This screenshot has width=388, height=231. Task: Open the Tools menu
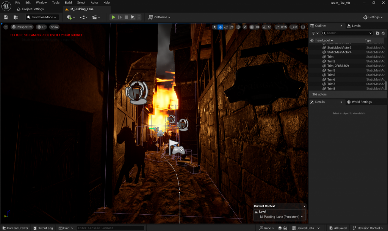[56, 3]
